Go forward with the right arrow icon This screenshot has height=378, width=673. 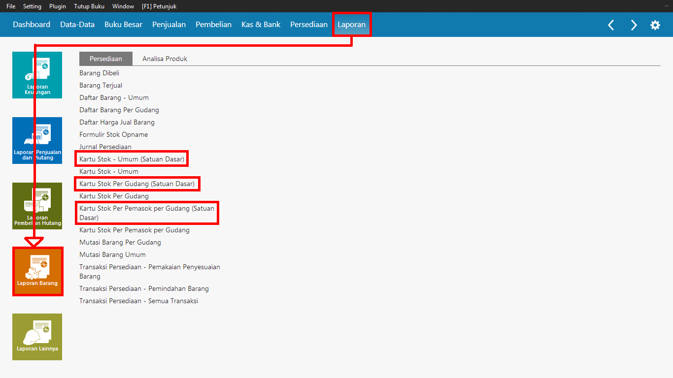coord(634,25)
